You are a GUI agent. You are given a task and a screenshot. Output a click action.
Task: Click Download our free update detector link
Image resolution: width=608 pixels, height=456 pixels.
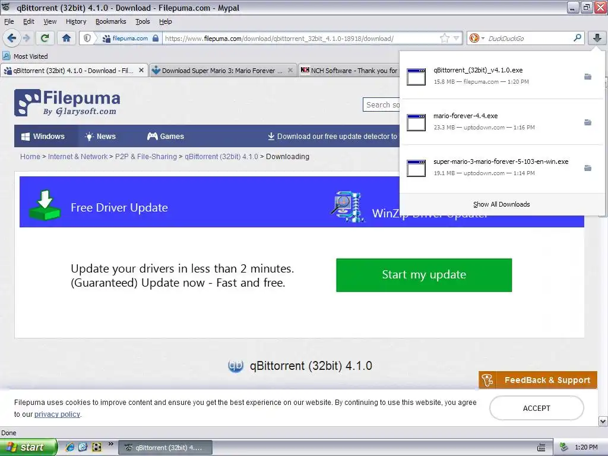pyautogui.click(x=332, y=136)
